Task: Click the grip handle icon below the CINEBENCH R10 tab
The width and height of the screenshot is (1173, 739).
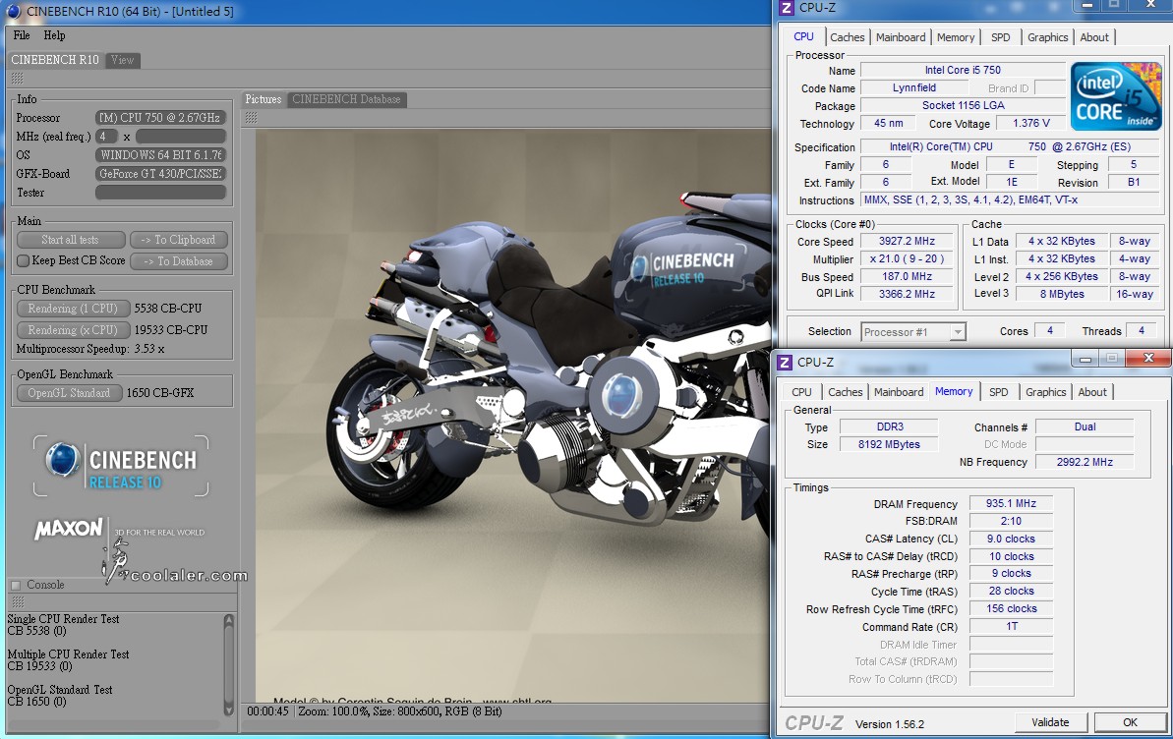Action: point(17,79)
